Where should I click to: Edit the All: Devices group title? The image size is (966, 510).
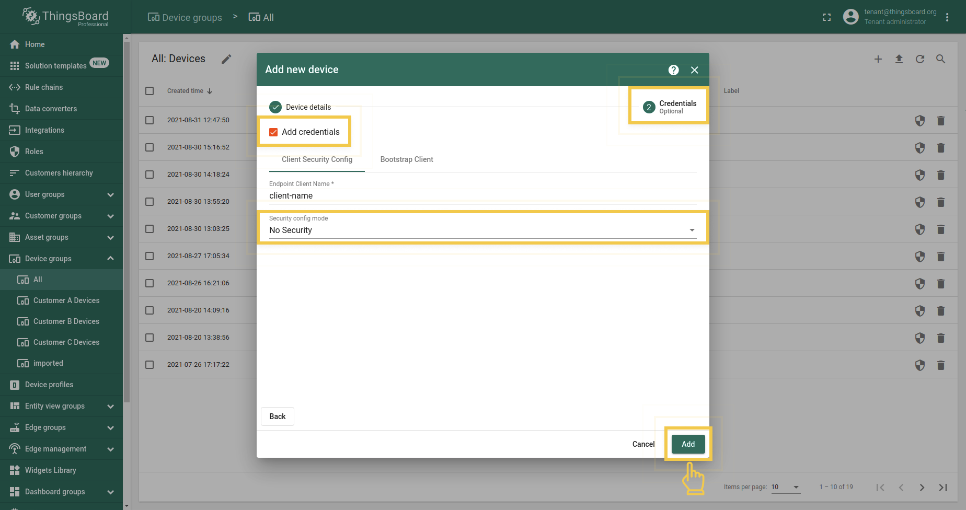point(226,59)
